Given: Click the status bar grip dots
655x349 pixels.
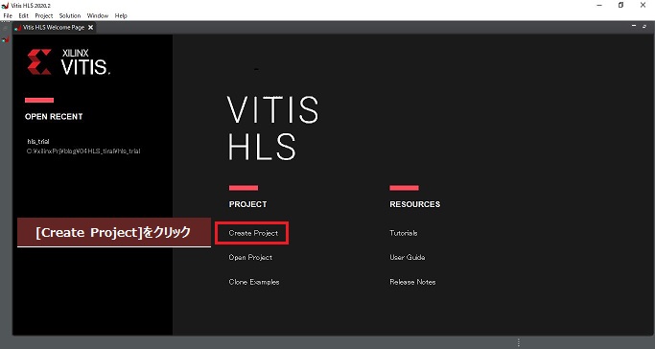Looking at the screenshot, I should click(519, 342).
